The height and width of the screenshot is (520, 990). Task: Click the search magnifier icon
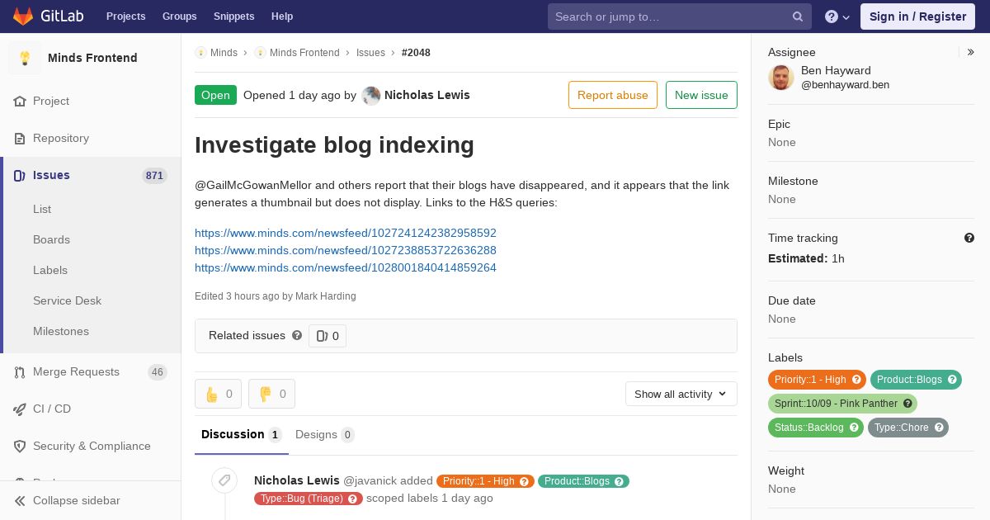pos(798,17)
